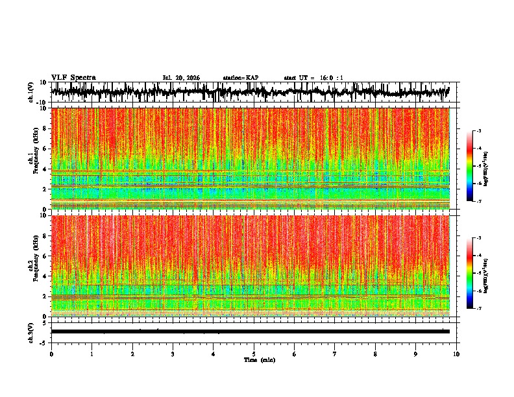Click the ch.1 voltage waveform trace
The height and width of the screenshot is (397, 514).
[250, 92]
